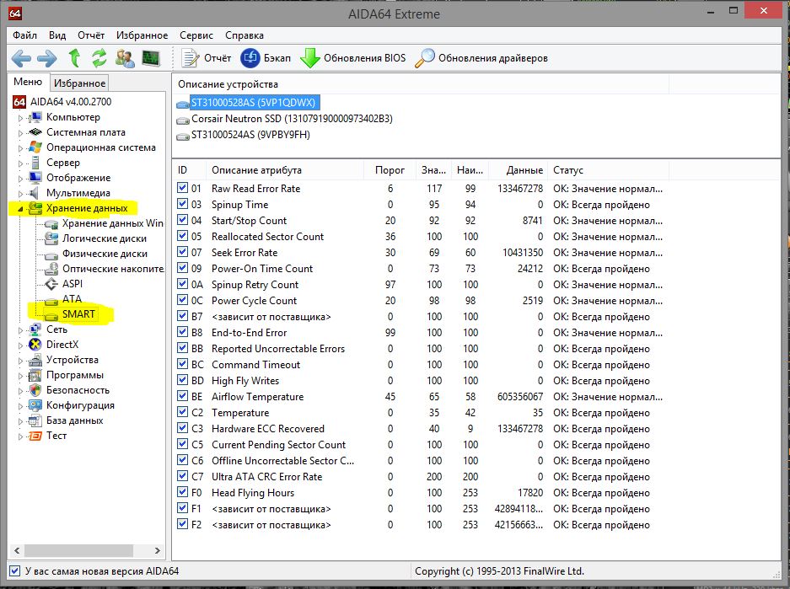
Task: Uncheck the Spinup Time attribute checkbox
Action: coord(182,204)
